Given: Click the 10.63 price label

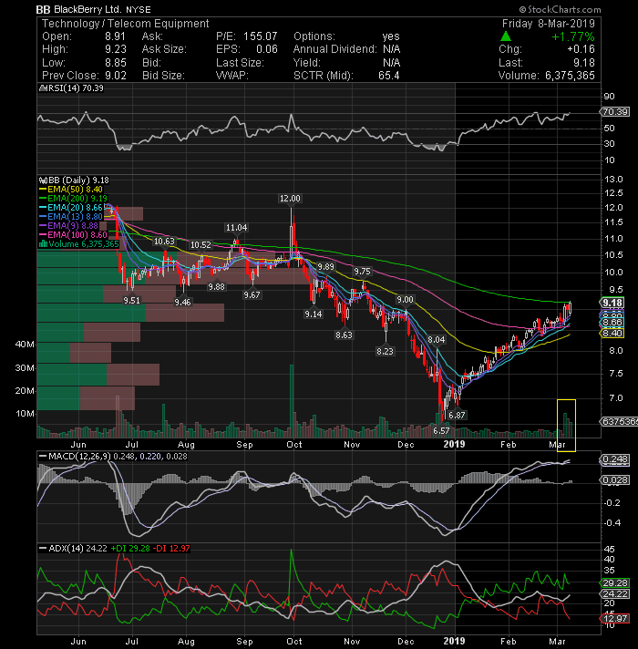Looking at the screenshot, I should pyautogui.click(x=164, y=242).
